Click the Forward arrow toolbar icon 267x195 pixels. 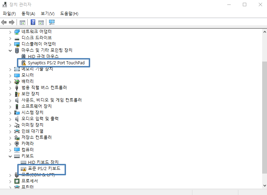pos(12,22)
